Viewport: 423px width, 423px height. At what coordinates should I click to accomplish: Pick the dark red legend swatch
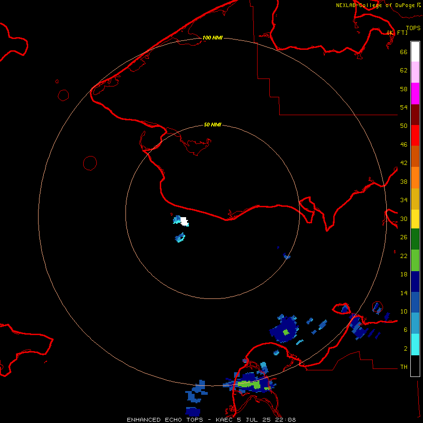point(415,114)
